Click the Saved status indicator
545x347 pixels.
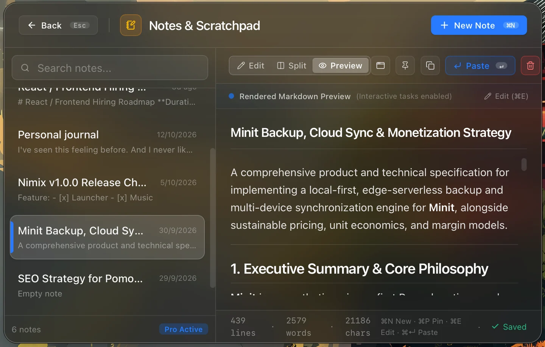click(x=509, y=327)
